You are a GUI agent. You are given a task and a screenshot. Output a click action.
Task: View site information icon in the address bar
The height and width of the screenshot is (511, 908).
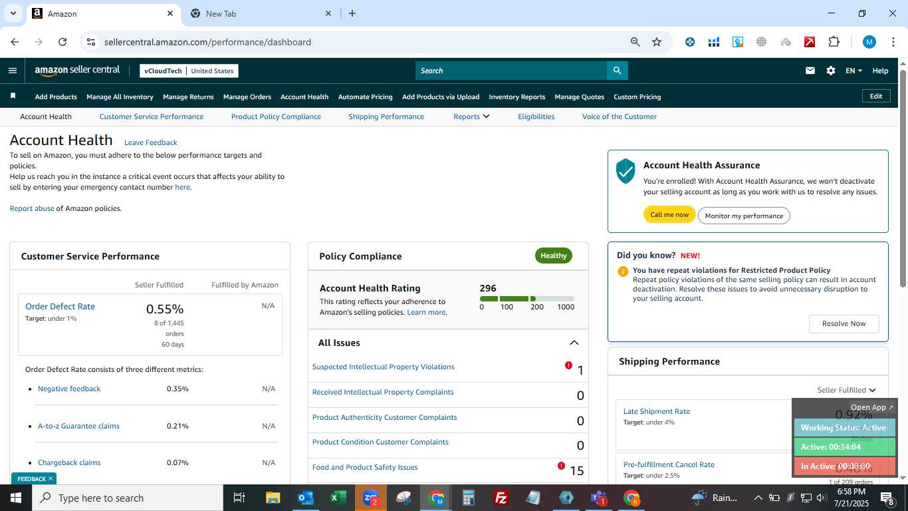(91, 42)
